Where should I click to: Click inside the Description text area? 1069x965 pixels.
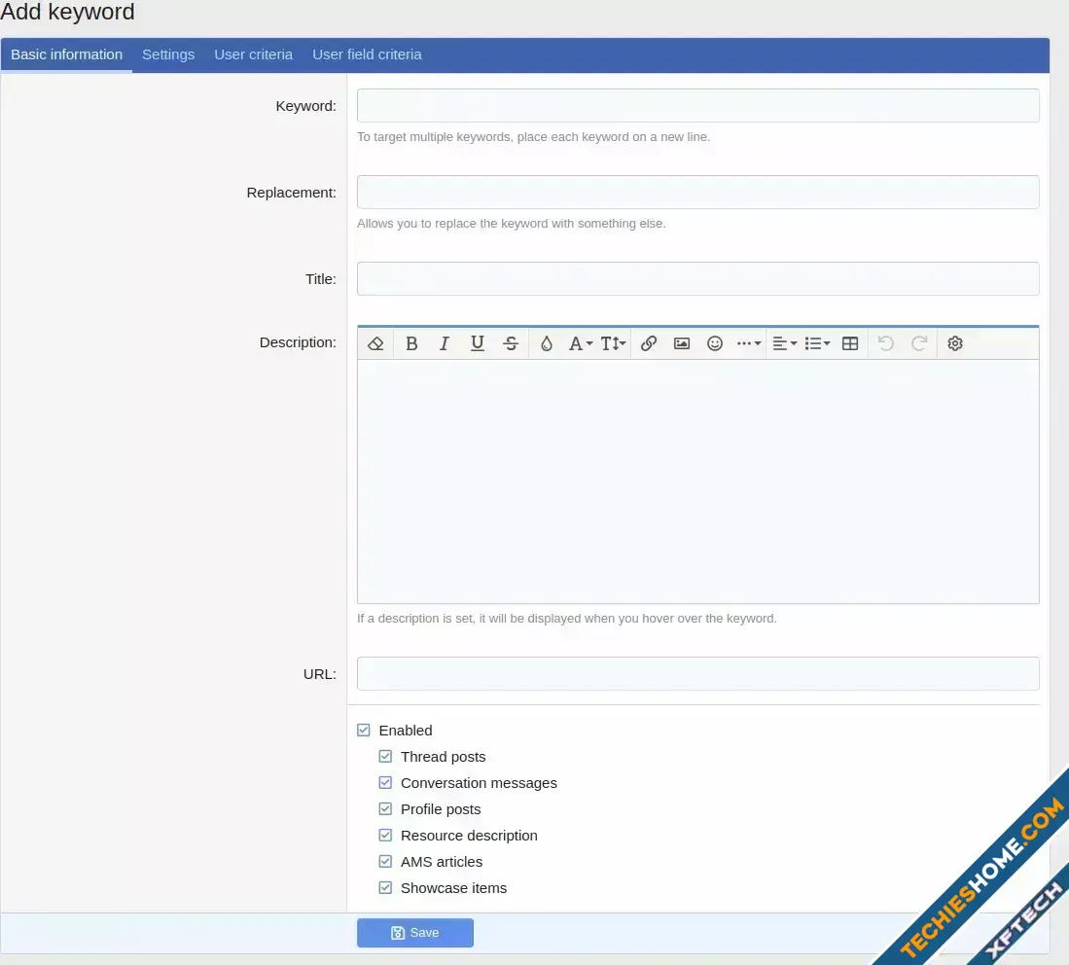point(698,482)
